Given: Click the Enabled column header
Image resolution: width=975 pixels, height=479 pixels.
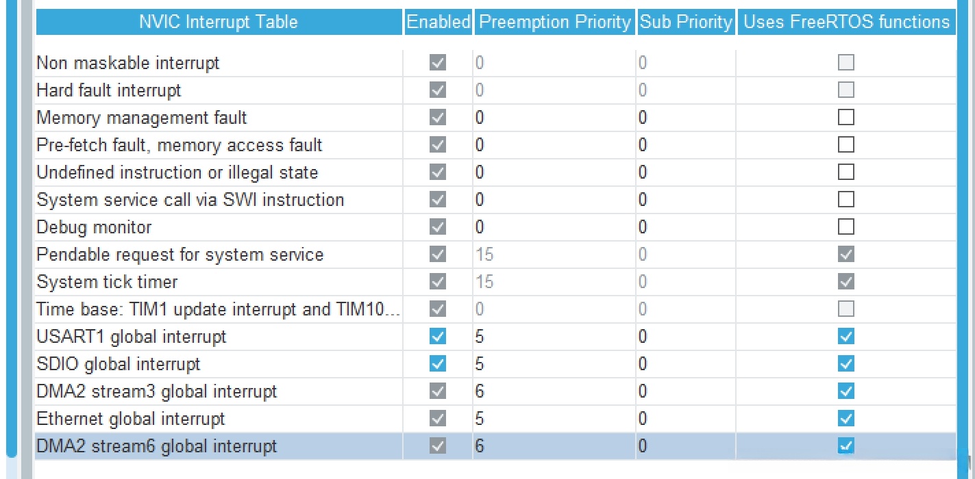Looking at the screenshot, I should point(438,22).
